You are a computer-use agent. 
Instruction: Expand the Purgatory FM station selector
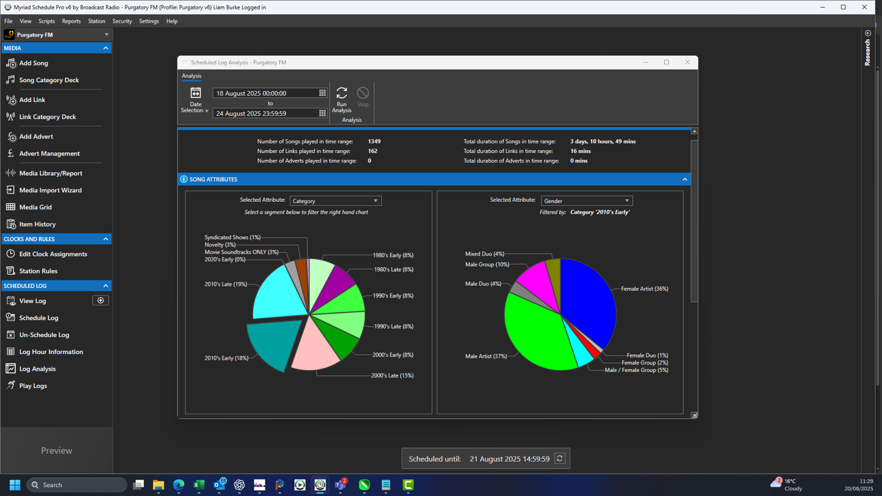106,34
